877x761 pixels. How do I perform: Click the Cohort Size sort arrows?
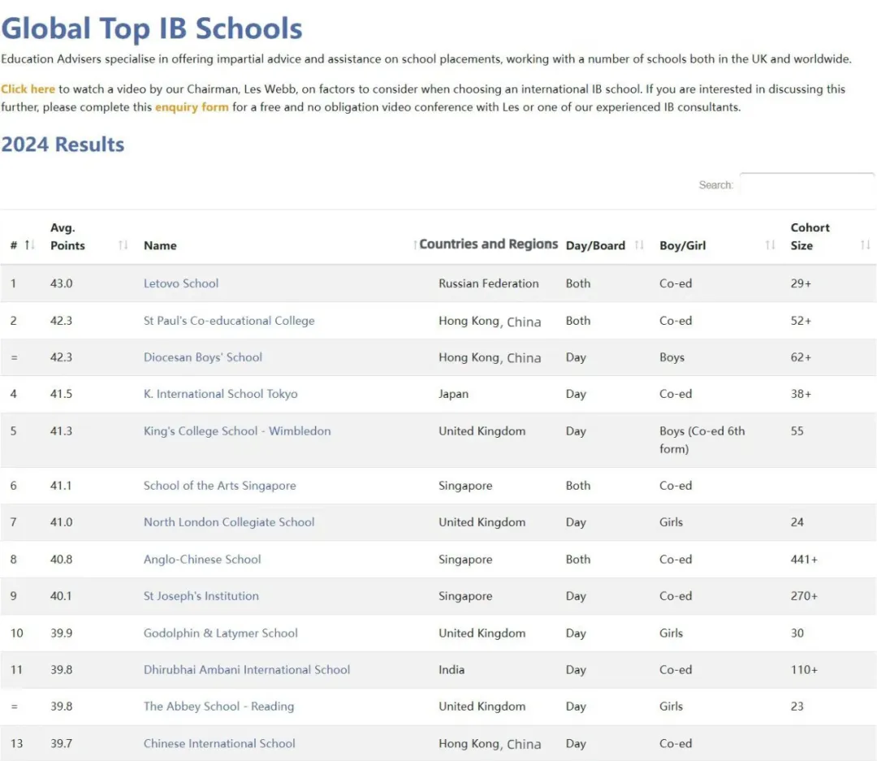point(865,245)
